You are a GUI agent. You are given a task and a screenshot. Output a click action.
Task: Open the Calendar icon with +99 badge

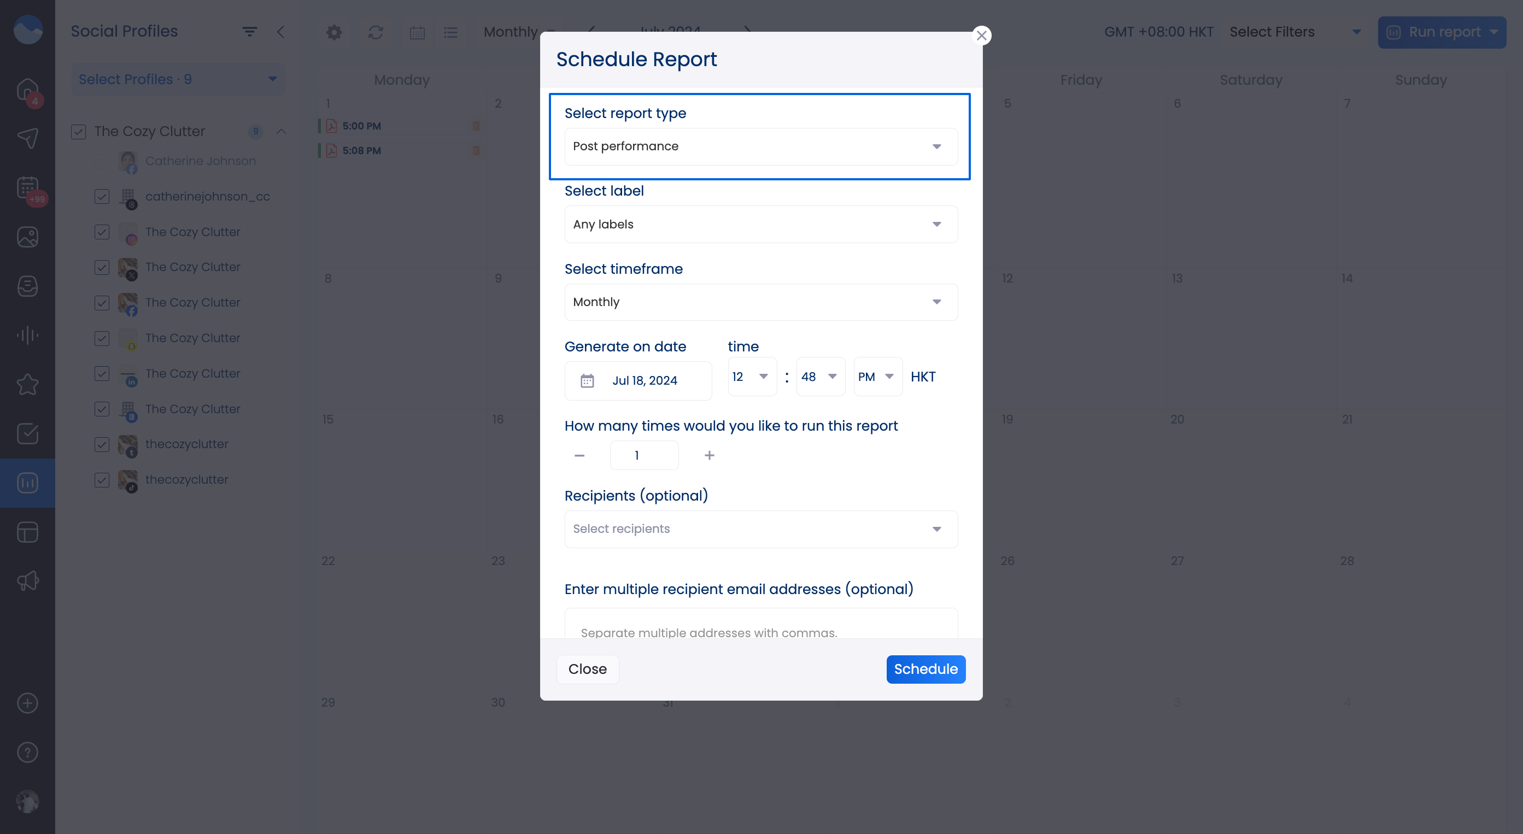(27, 188)
